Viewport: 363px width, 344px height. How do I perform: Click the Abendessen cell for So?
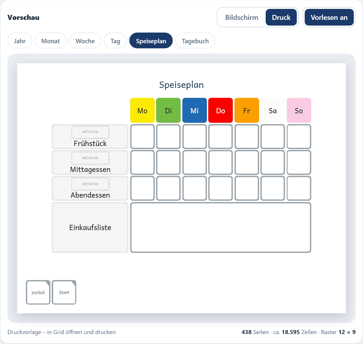click(299, 188)
